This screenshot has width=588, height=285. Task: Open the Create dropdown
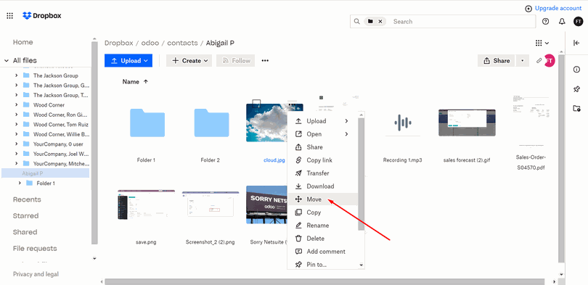point(189,61)
